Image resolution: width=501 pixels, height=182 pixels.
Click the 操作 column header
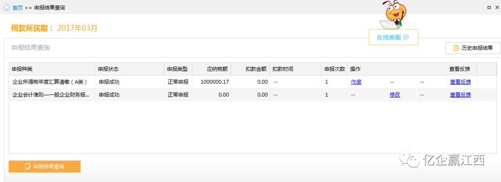(x=397, y=69)
